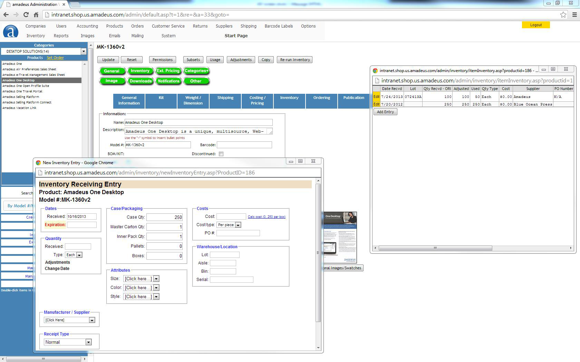Open the Reports menu
The width and height of the screenshot is (580, 362).
(61, 36)
